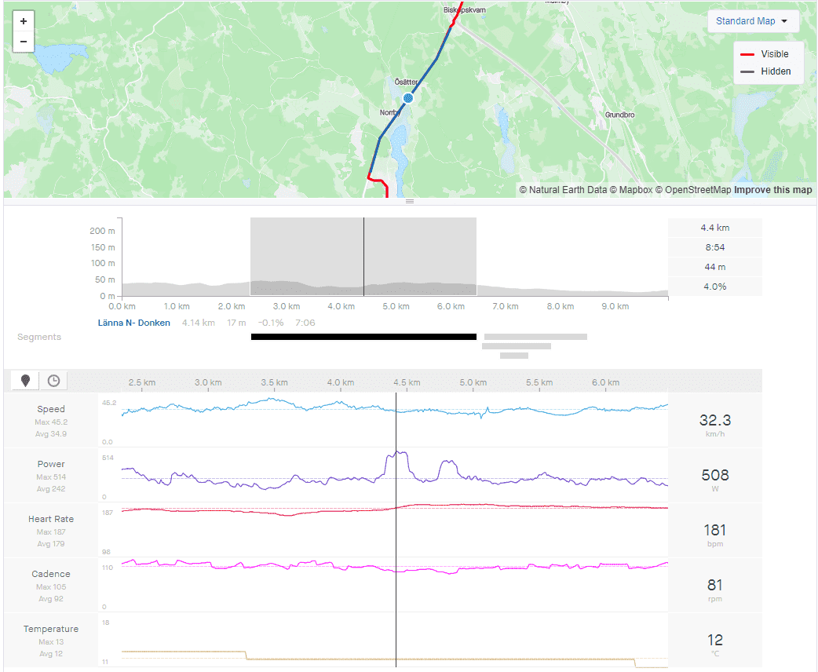Click the gray selected elevation range

click(306, 251)
